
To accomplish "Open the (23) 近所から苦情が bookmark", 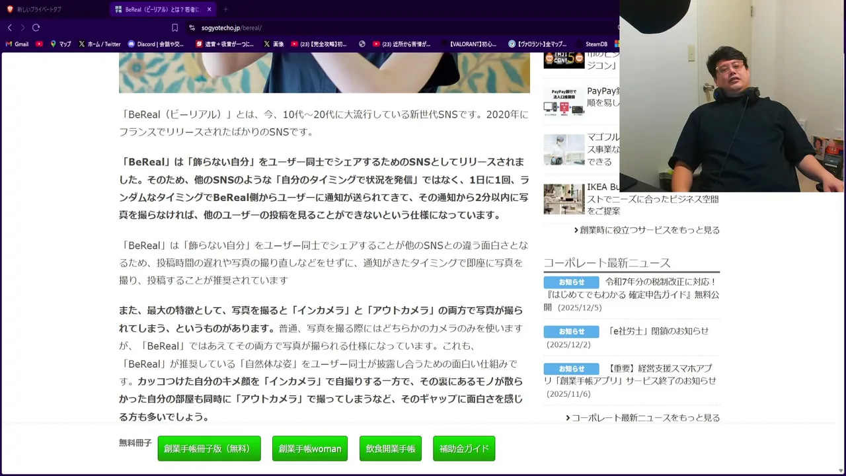I will [x=401, y=44].
